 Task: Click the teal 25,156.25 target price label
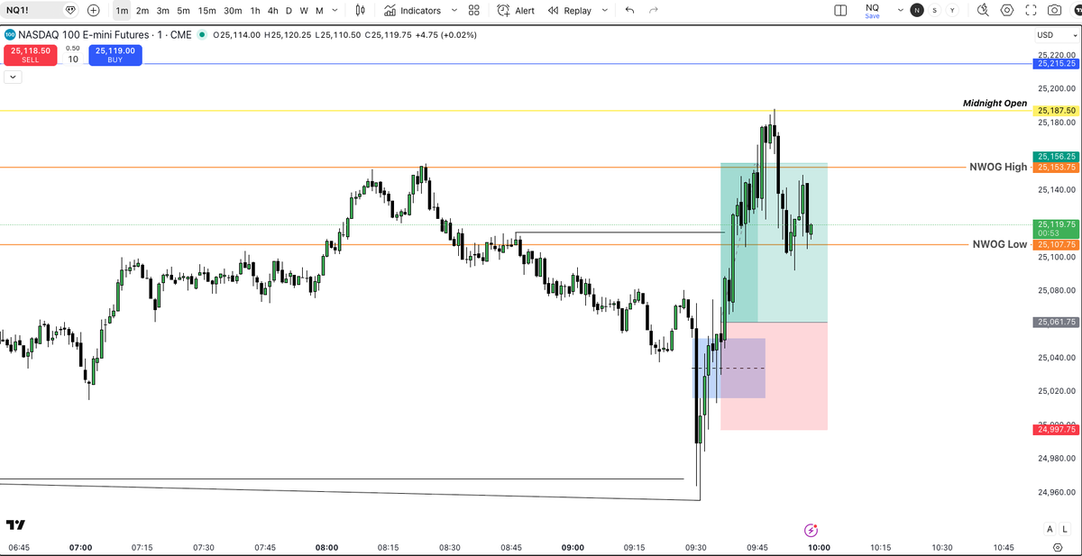click(x=1056, y=157)
